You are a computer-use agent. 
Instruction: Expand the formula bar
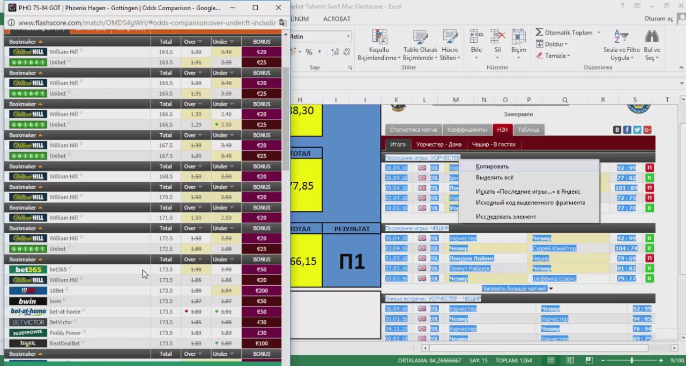pos(682,83)
